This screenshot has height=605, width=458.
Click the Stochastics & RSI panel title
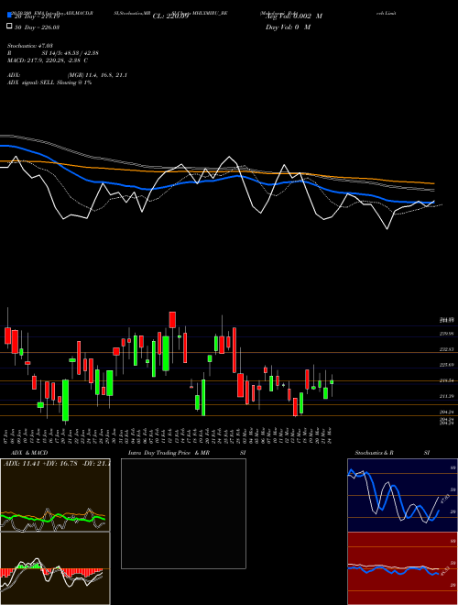392,453
